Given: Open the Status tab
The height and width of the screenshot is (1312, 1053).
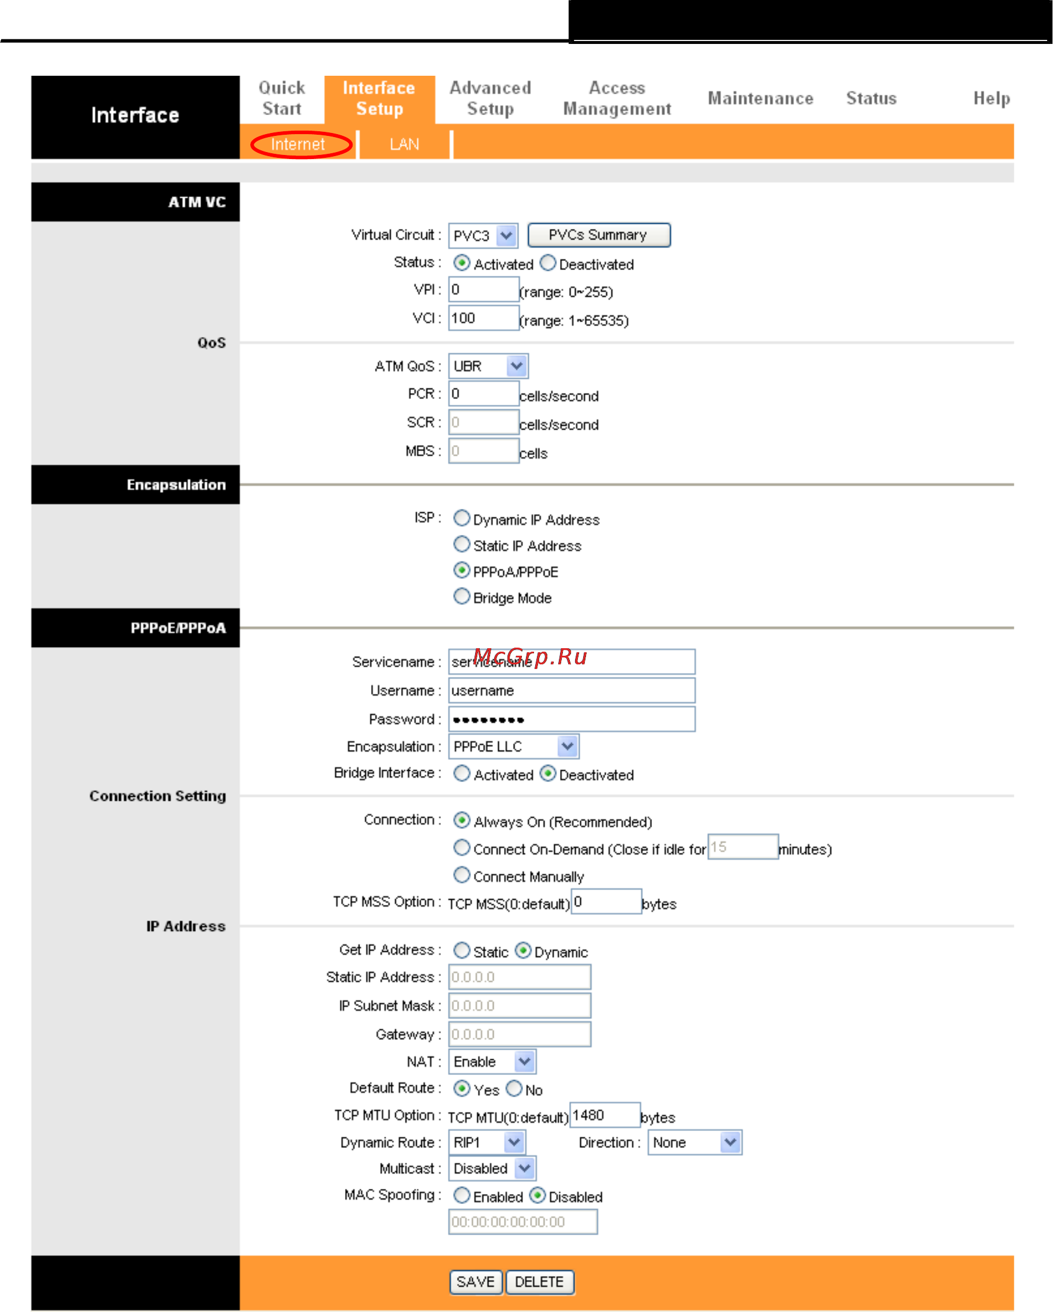Looking at the screenshot, I should click(x=871, y=98).
